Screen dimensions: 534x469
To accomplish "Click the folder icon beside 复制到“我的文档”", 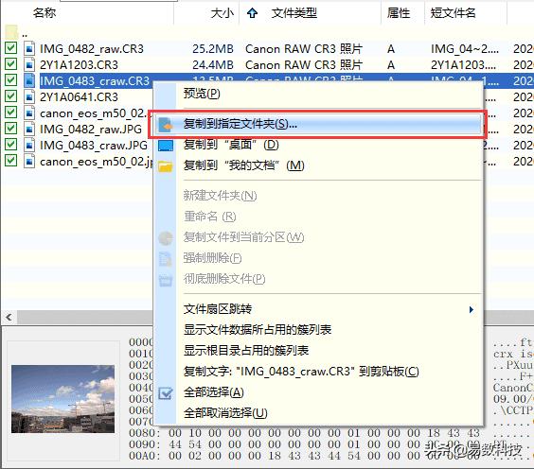I will tap(166, 166).
